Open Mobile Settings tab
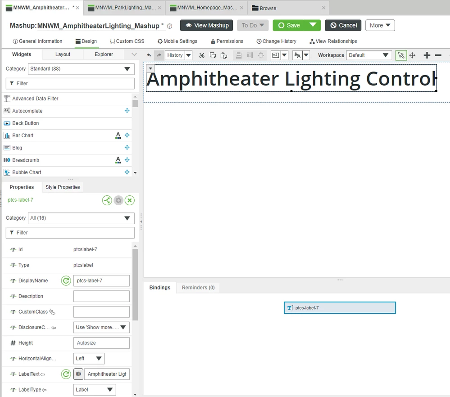This screenshot has height=397, width=450. (177, 41)
